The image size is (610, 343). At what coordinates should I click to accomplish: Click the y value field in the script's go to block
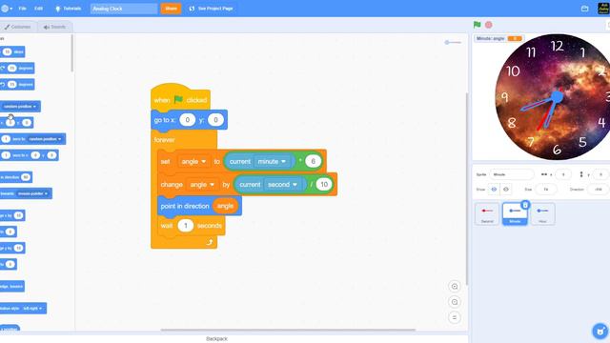point(216,120)
